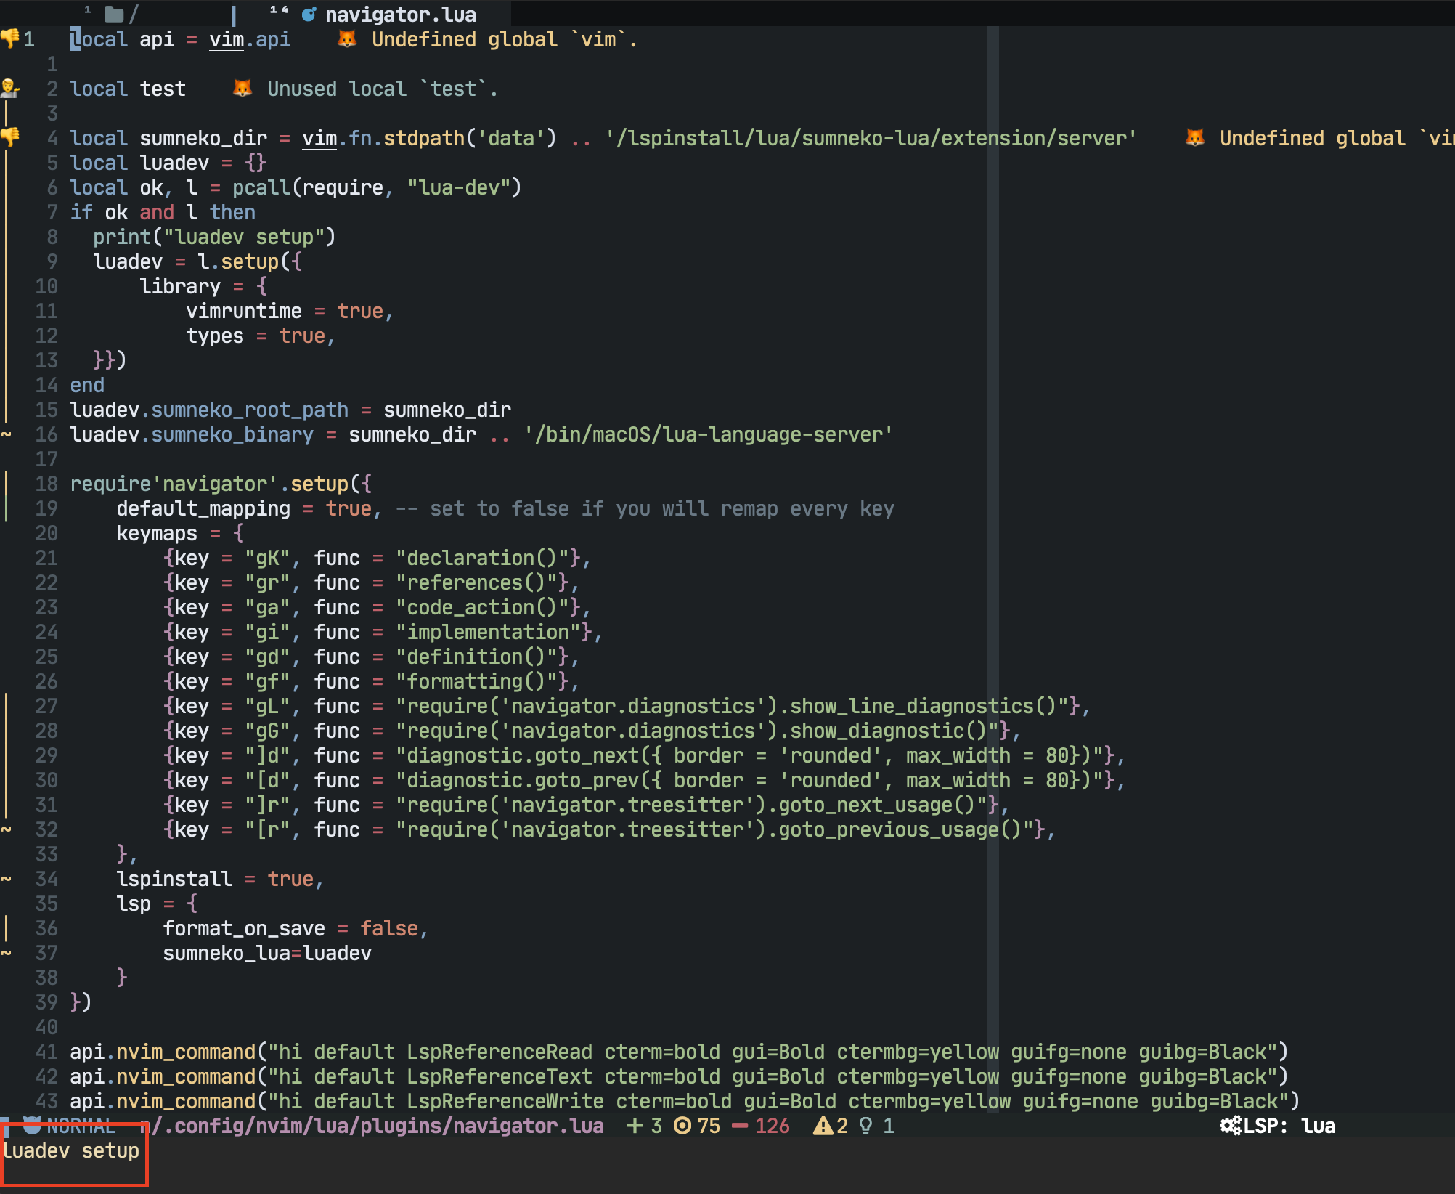Click the circle icon for modified lines 75
This screenshot has width=1455, height=1194.
point(682,1126)
